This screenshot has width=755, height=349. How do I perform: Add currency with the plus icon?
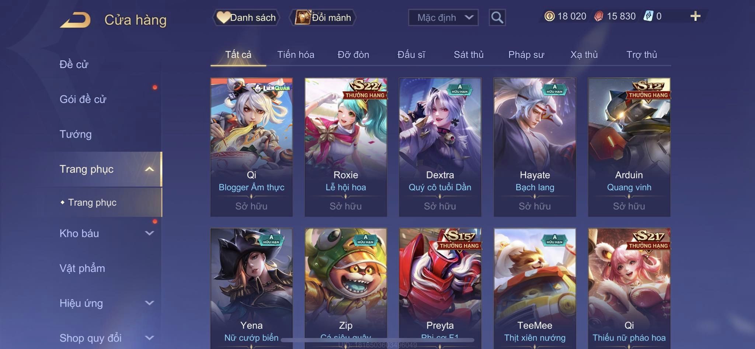click(x=695, y=16)
